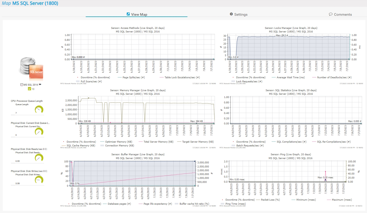This screenshot has width=367, height=213.
Task: Click Max: 384 KB label in Memory graph
Action: pyautogui.click(x=197, y=121)
